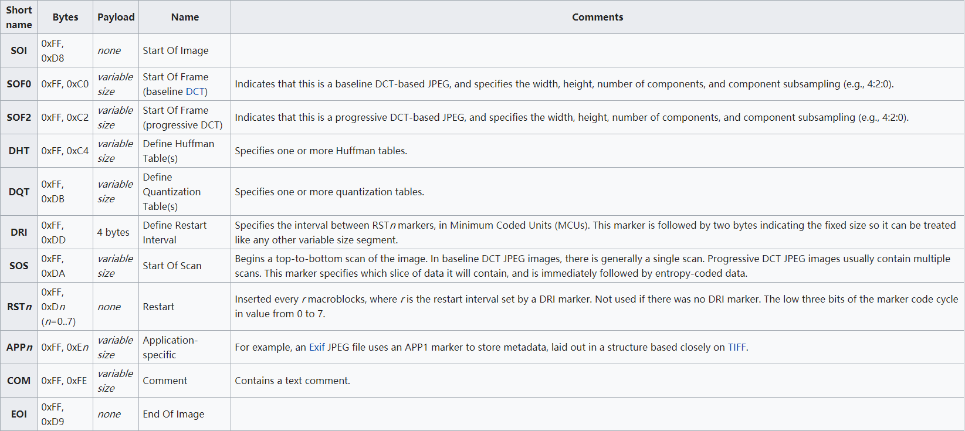The image size is (965, 431).
Task: Select the 0xFF, 0xFE bytes cell
Action: 64,381
